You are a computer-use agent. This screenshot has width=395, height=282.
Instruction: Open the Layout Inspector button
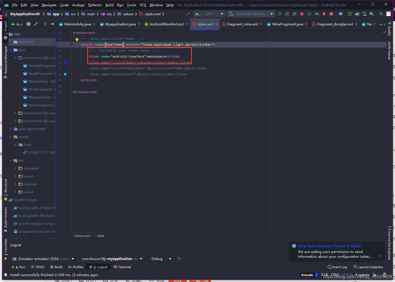click(368, 267)
